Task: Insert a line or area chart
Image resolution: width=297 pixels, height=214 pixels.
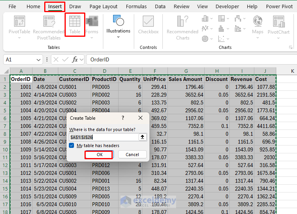Action: (x=205, y=29)
